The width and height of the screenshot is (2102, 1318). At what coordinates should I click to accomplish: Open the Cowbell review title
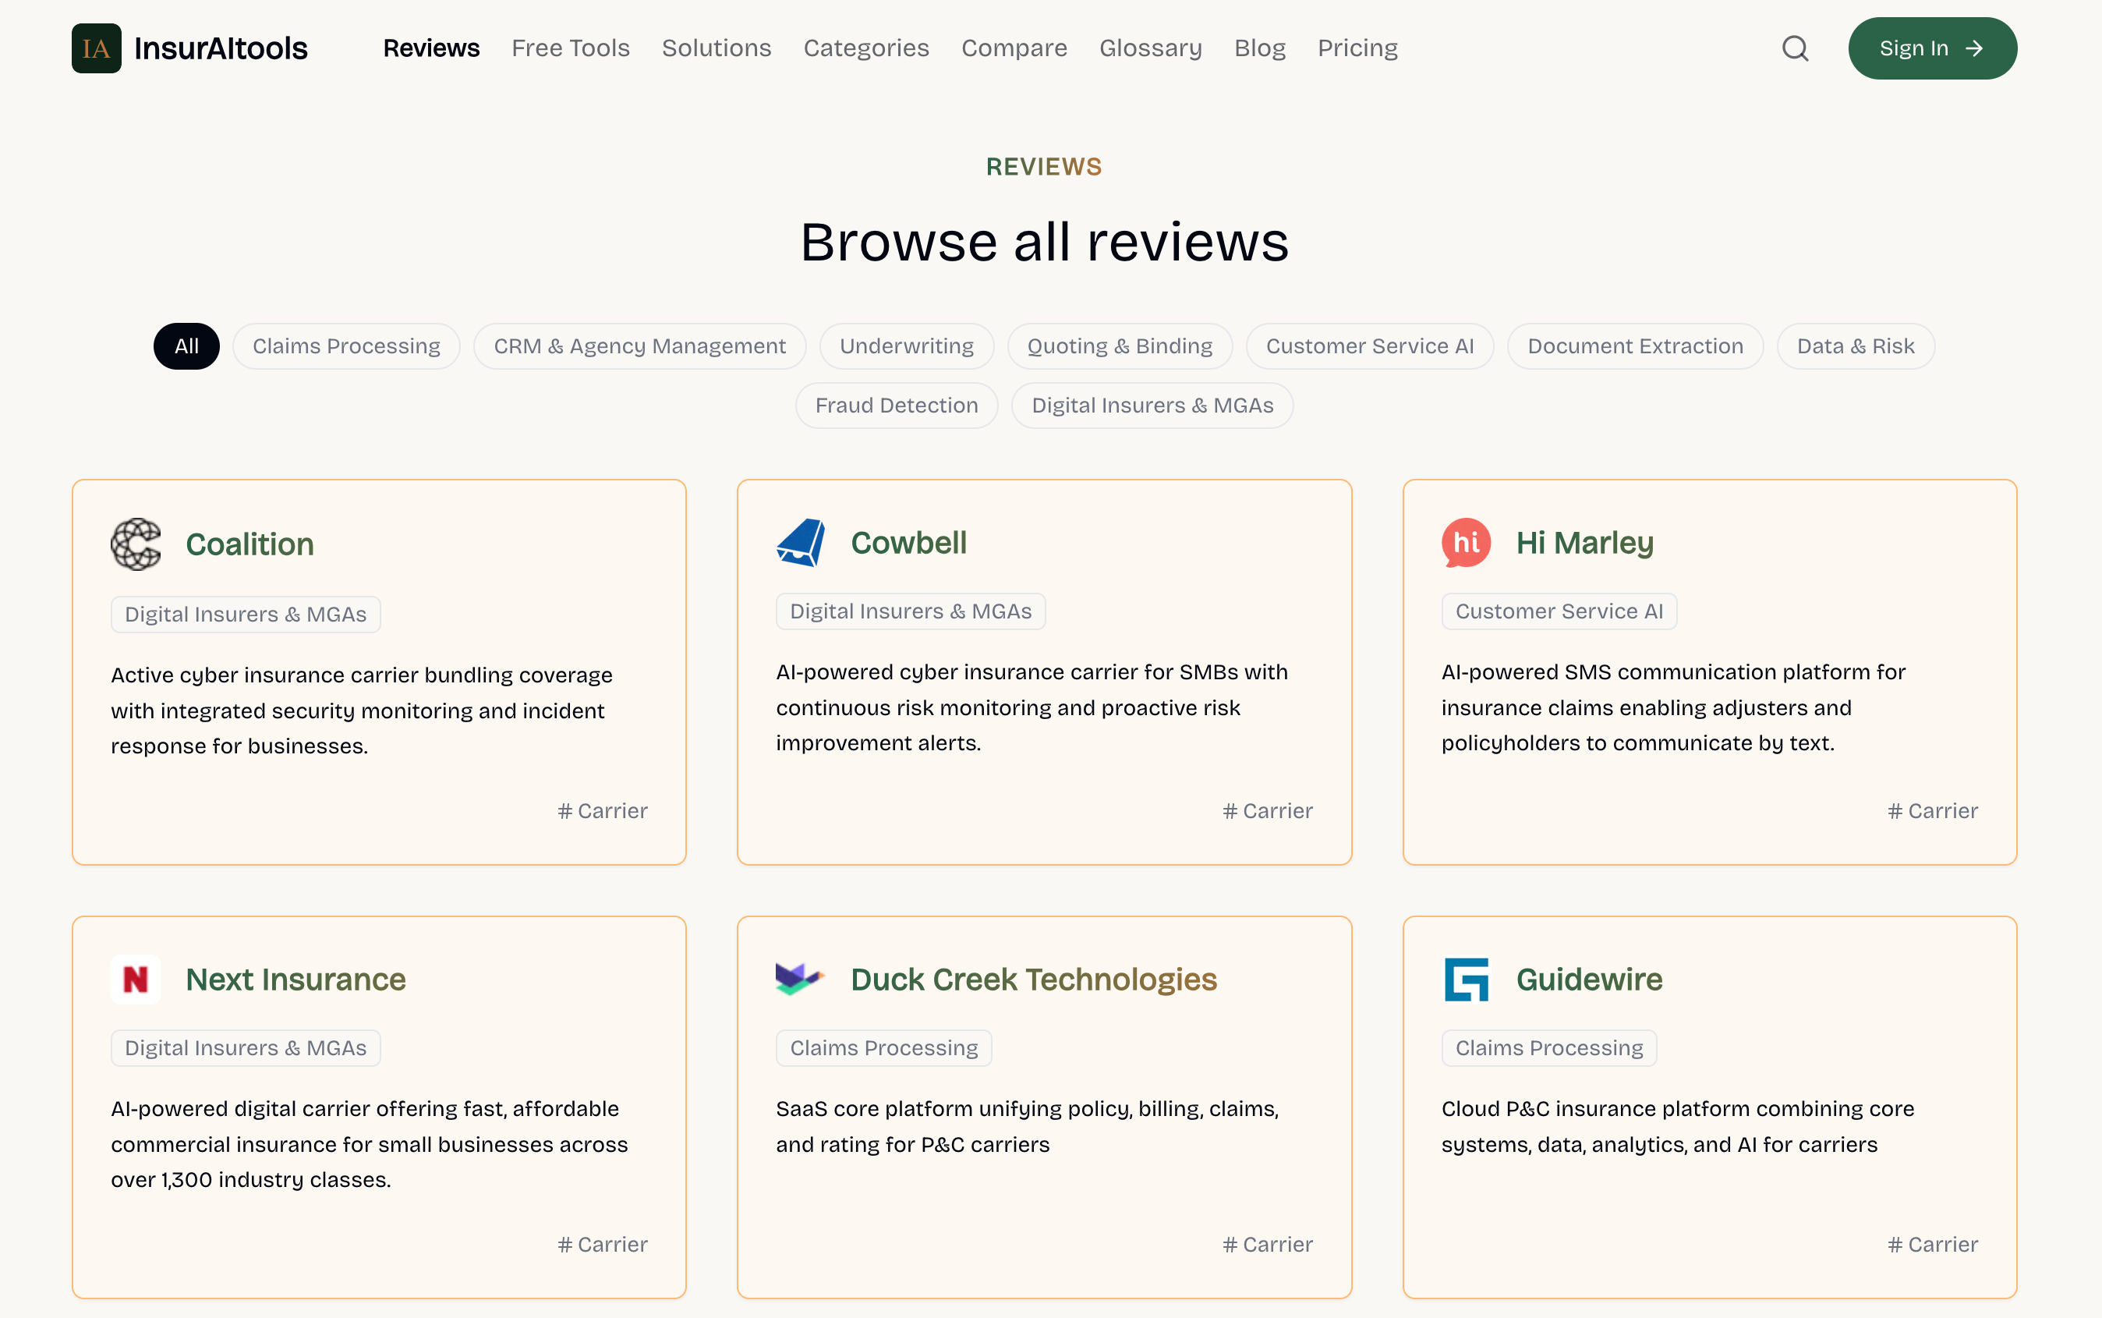[909, 542]
